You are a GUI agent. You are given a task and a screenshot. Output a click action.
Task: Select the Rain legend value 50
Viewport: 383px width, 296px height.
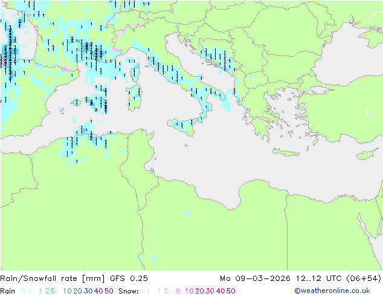click(x=109, y=291)
